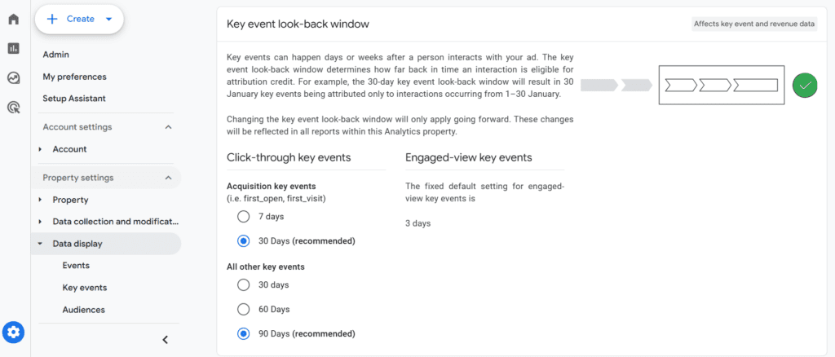This screenshot has height=357, width=835.
Task: Select 30 days for all other key events
Action: click(243, 284)
